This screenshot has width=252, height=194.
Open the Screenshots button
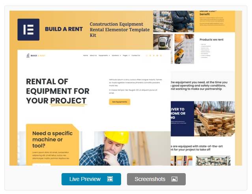156,179
